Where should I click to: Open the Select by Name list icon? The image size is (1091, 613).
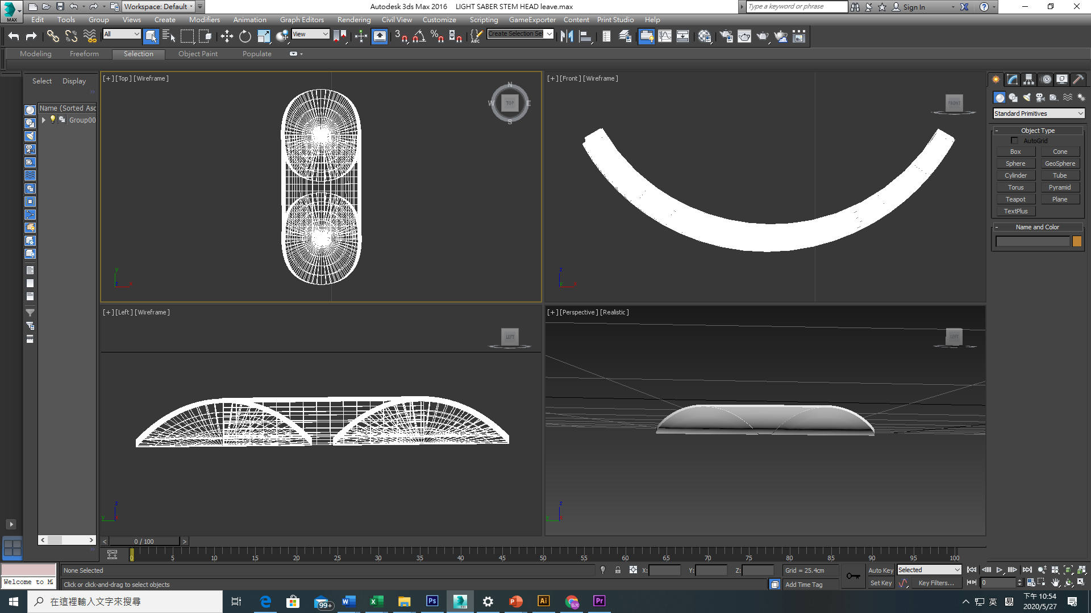169,36
